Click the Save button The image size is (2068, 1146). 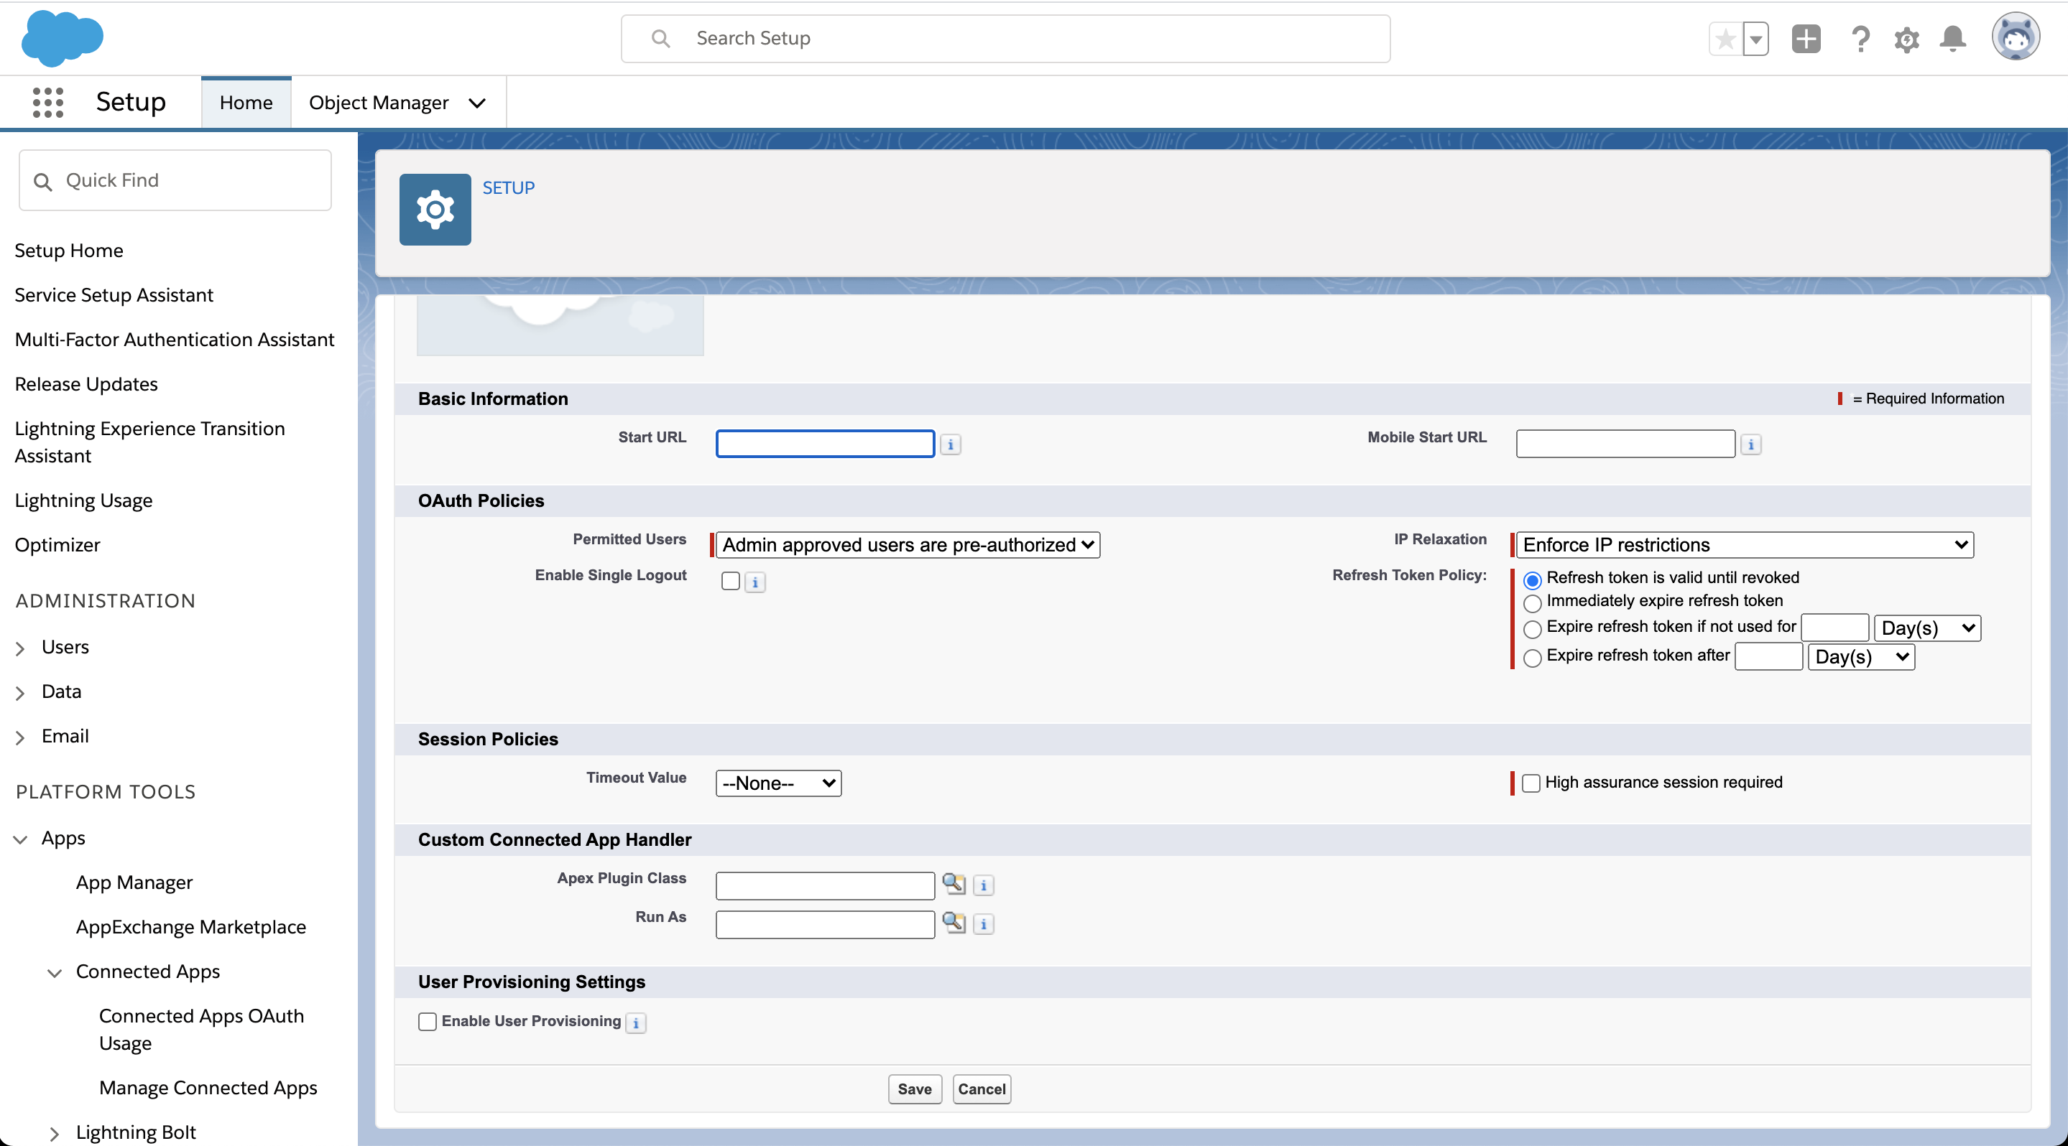pyautogui.click(x=915, y=1089)
